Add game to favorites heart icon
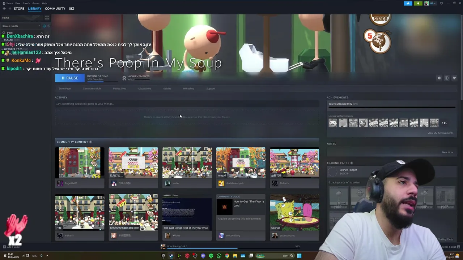The height and width of the screenshot is (260, 463). [454, 78]
